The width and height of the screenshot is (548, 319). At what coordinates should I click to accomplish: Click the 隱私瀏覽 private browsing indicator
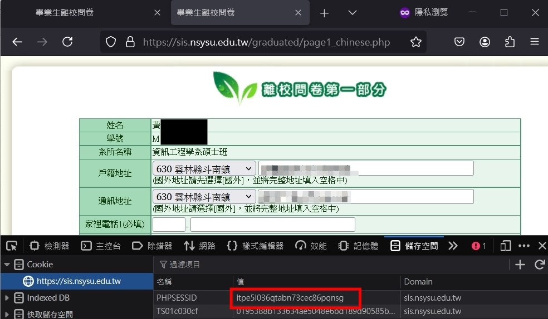[x=424, y=13]
